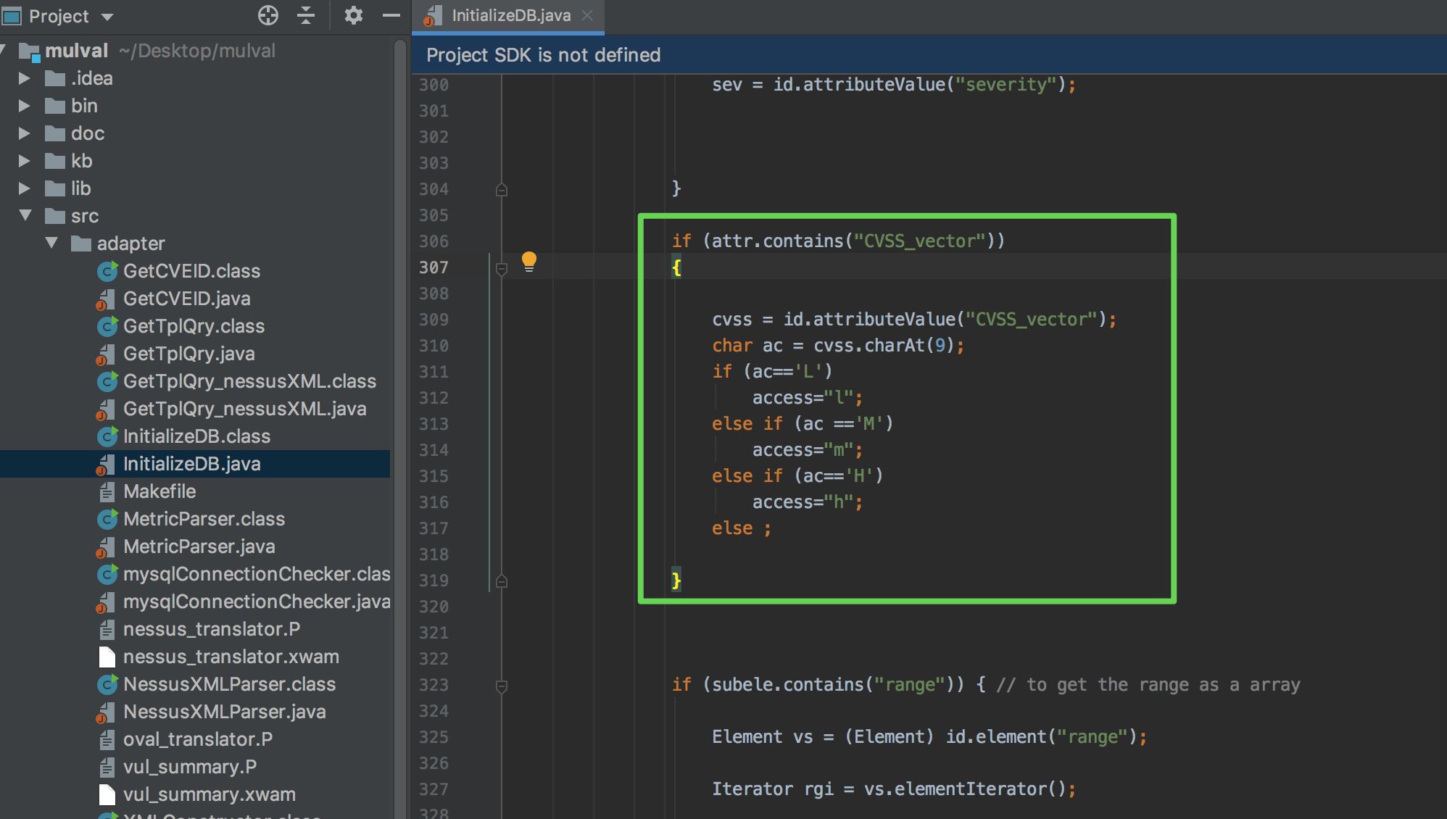Select nessus_translator.P file

click(211, 629)
